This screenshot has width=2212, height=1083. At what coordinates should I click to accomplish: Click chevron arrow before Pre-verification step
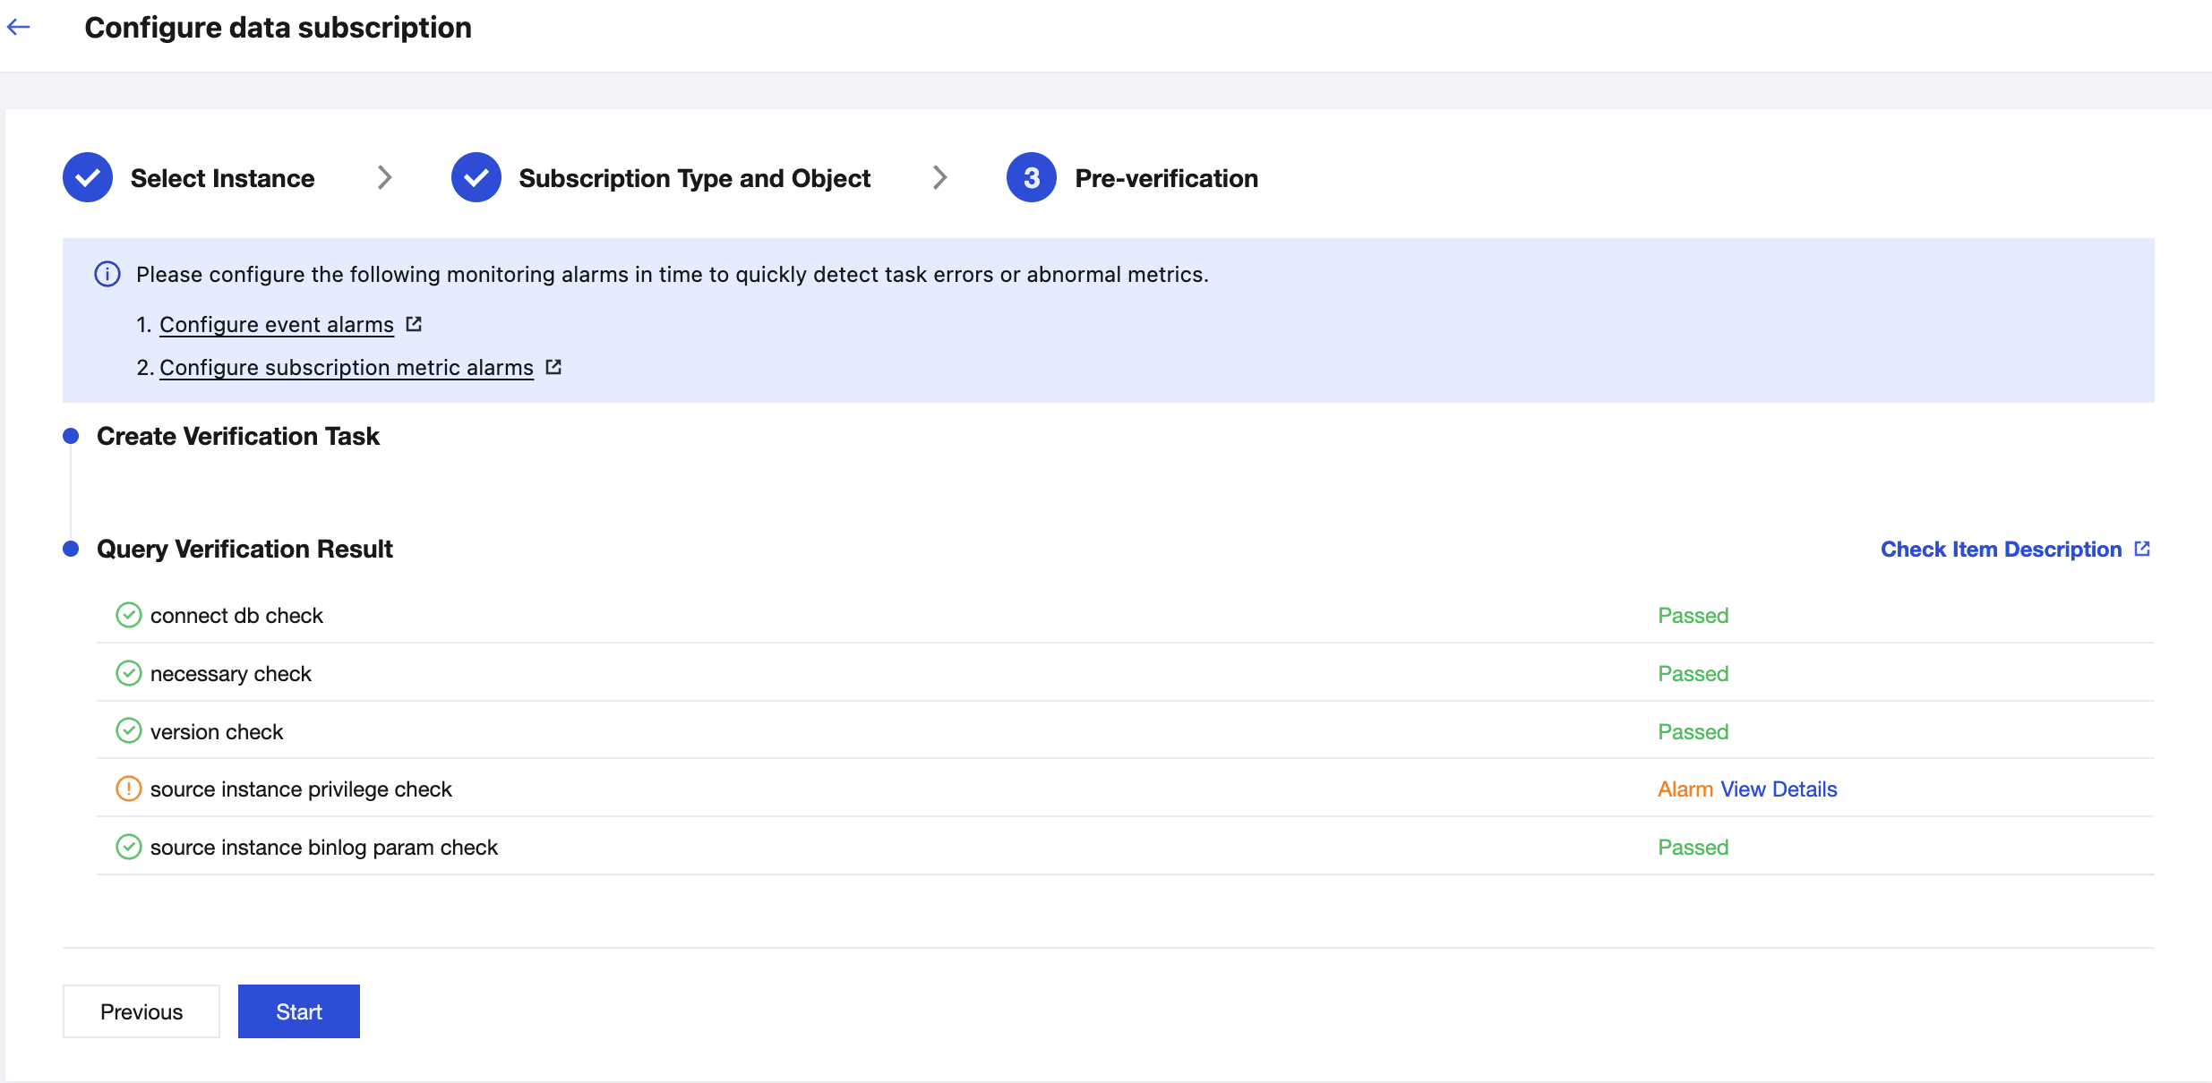pyautogui.click(x=939, y=177)
